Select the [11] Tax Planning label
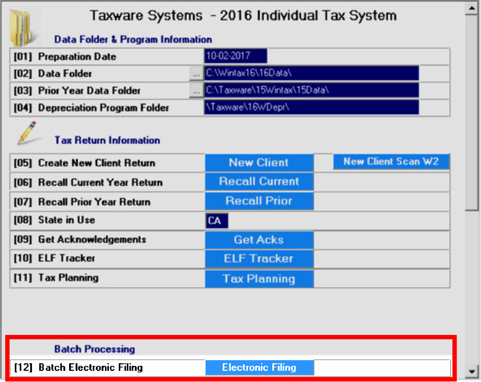The height and width of the screenshot is (382, 481). point(56,278)
